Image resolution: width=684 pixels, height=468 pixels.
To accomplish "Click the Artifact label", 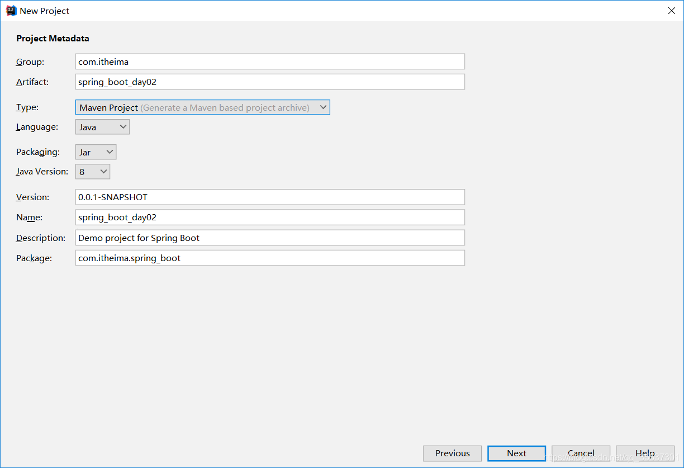I will [32, 82].
